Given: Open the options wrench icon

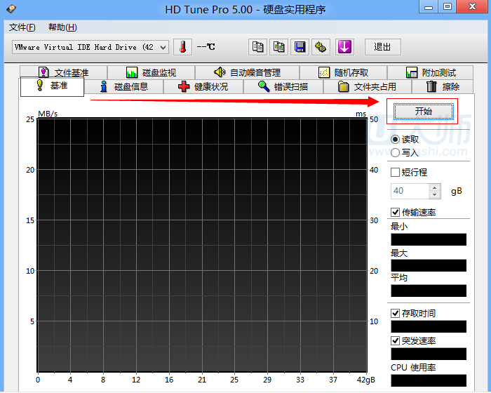Looking at the screenshot, I should pos(321,47).
